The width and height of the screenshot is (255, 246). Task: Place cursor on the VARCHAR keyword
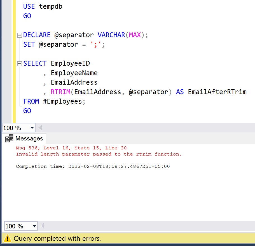(x=111, y=35)
